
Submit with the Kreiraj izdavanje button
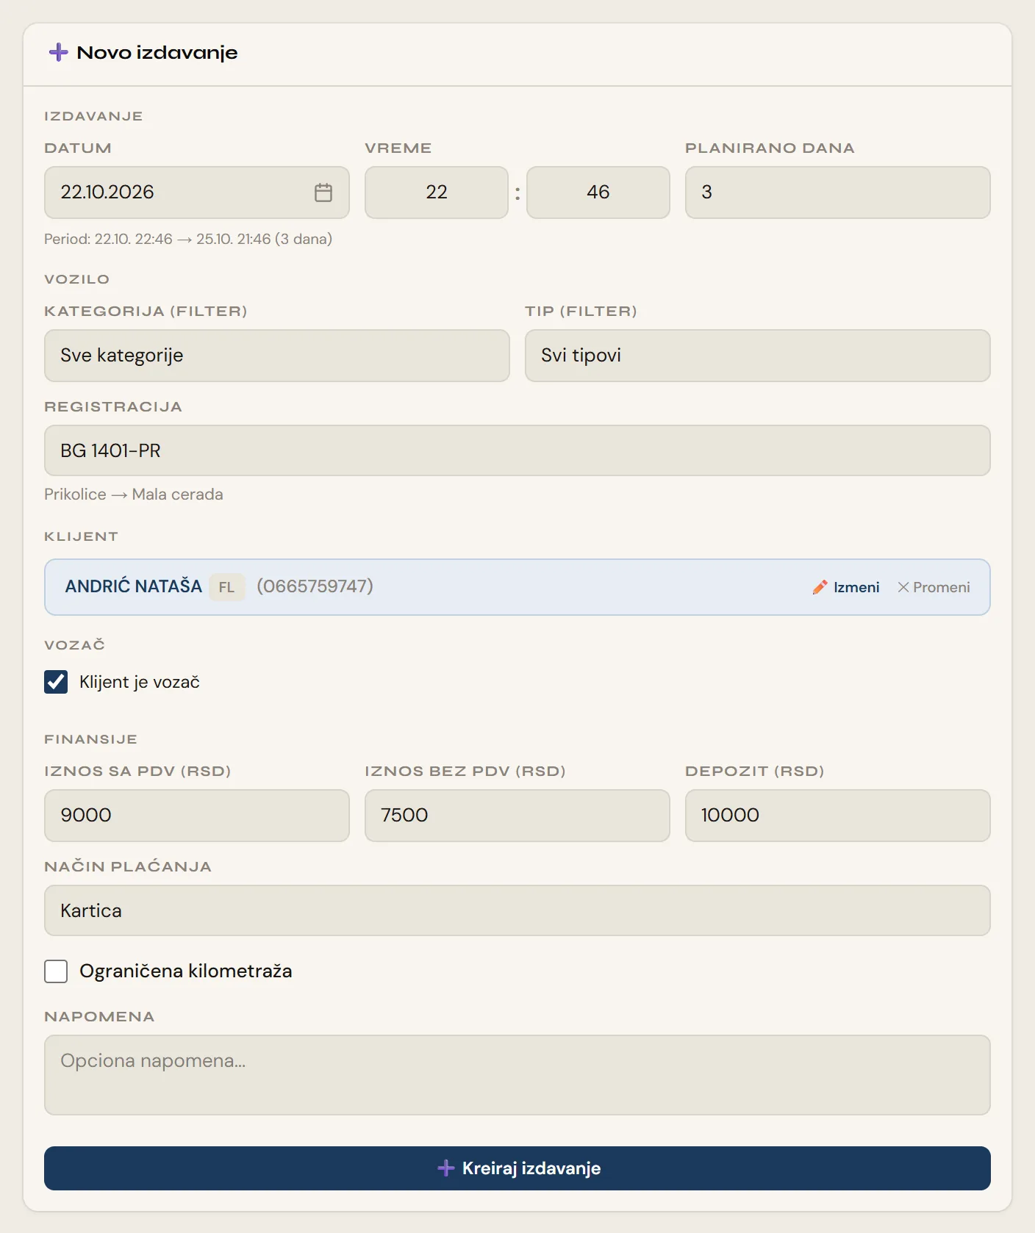click(517, 1168)
